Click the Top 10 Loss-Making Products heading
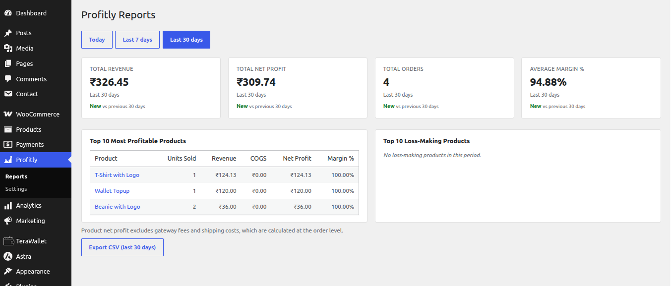The height and width of the screenshot is (286, 671). [427, 141]
